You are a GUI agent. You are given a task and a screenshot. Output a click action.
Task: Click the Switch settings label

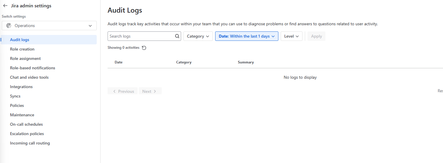(14, 16)
